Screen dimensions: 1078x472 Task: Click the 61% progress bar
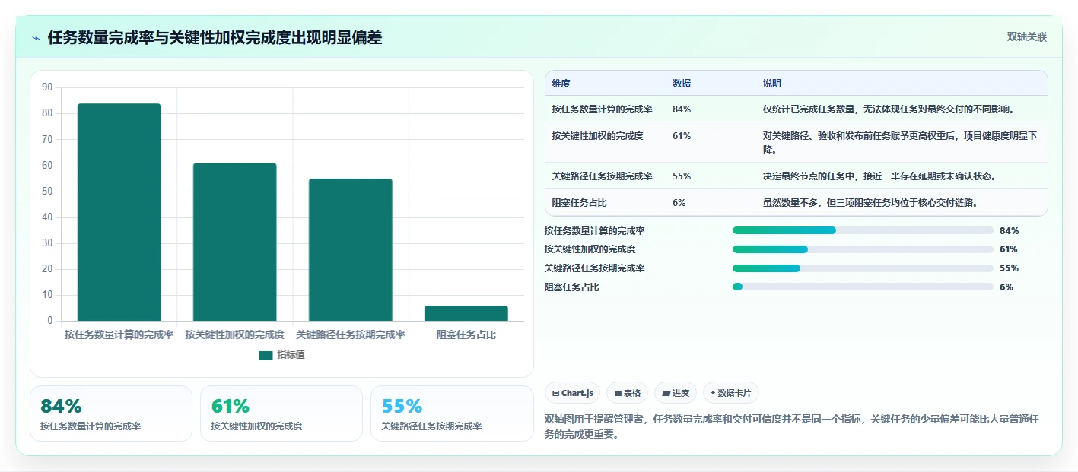pos(863,249)
